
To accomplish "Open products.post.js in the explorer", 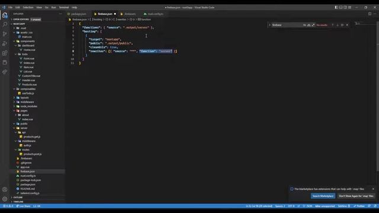I will point(33,154).
